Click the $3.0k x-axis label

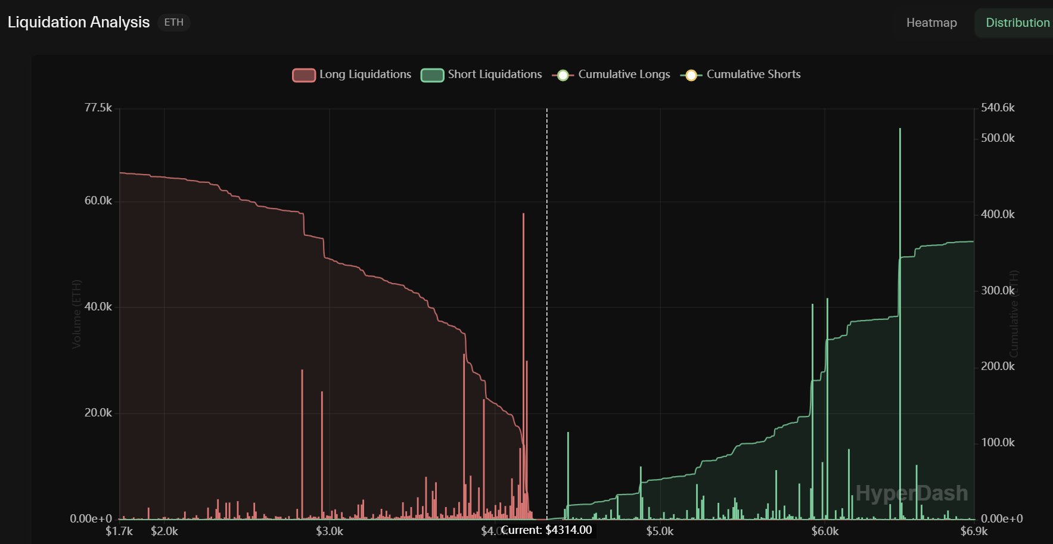pos(330,531)
